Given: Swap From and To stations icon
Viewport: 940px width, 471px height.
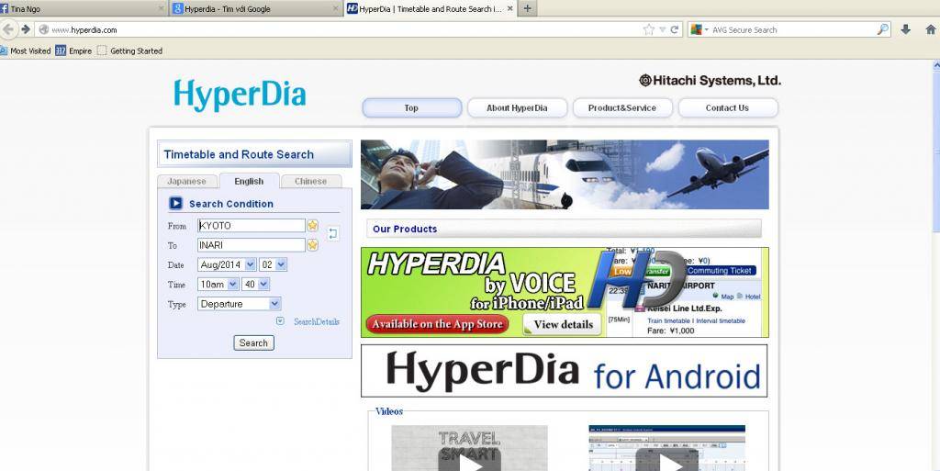Looking at the screenshot, I should 333,234.
